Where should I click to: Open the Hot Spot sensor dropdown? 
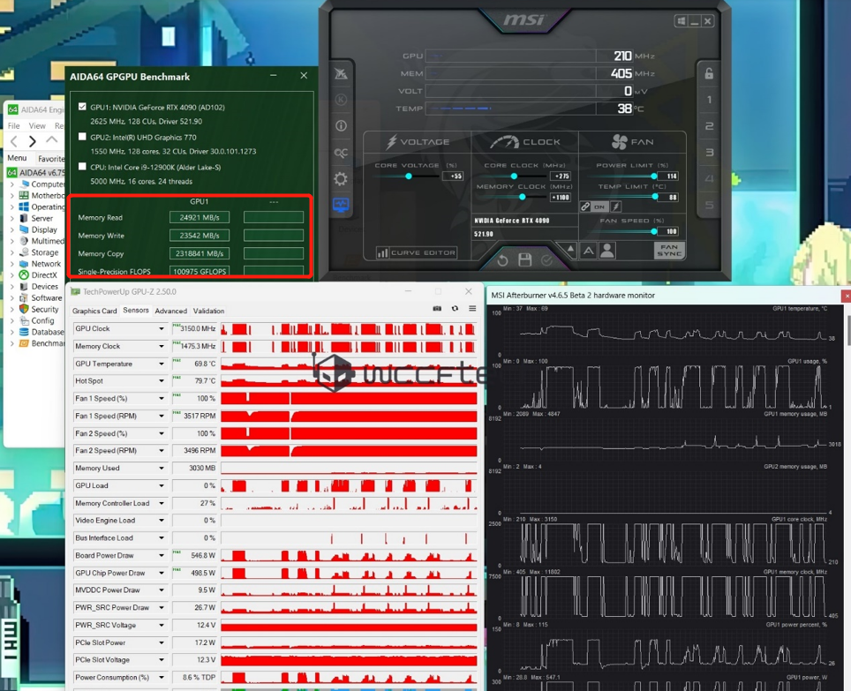pos(162,381)
